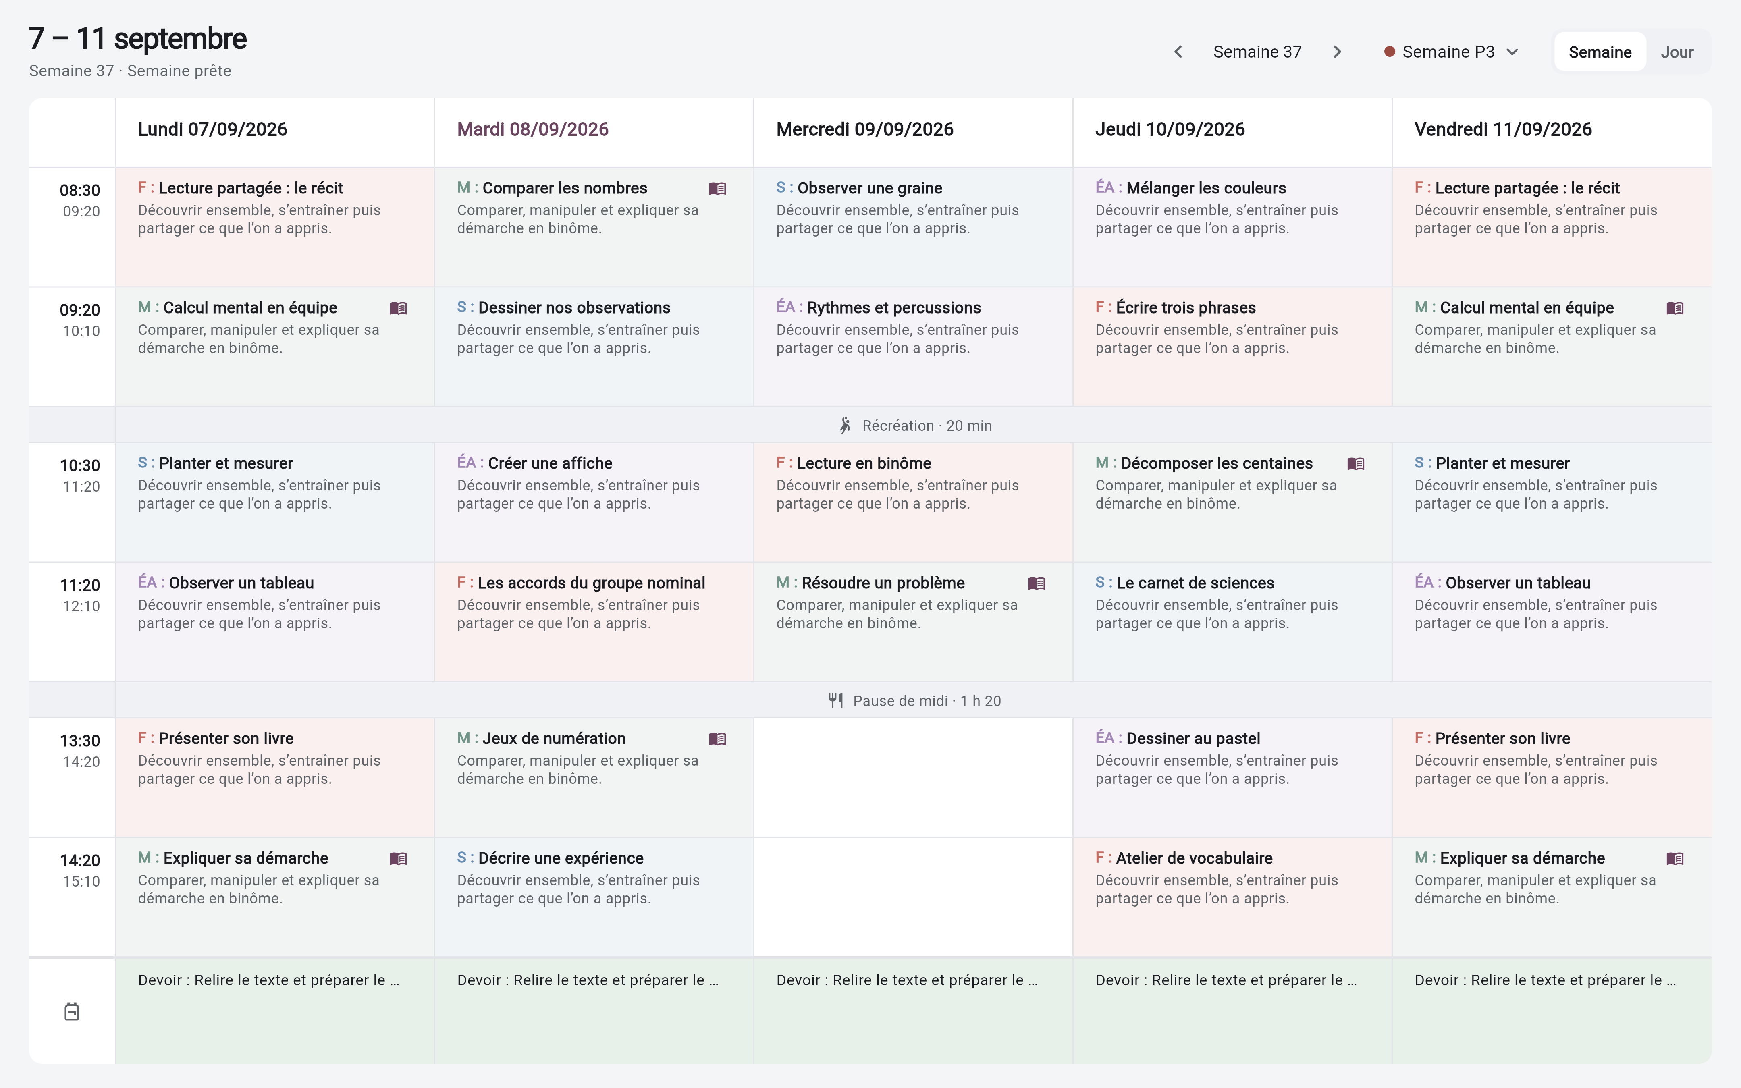Click the book icon on Vendredi Calcul mental en équipe

coord(1675,308)
